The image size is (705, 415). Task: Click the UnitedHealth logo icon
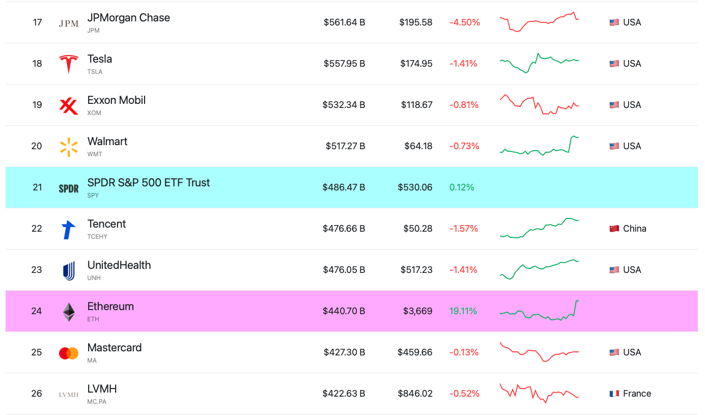tap(68, 271)
